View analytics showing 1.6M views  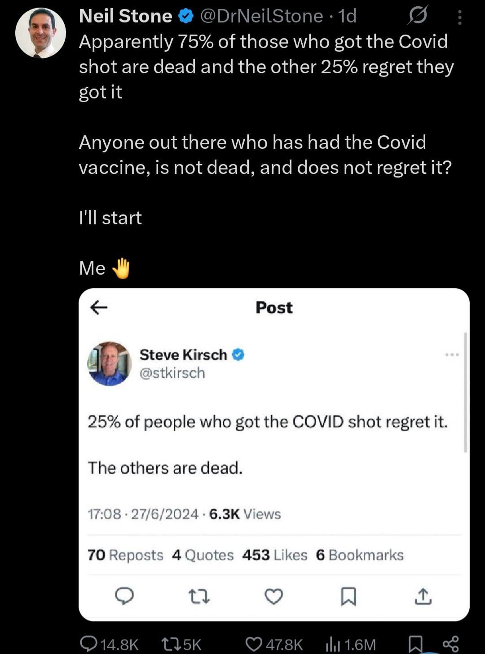click(x=333, y=643)
